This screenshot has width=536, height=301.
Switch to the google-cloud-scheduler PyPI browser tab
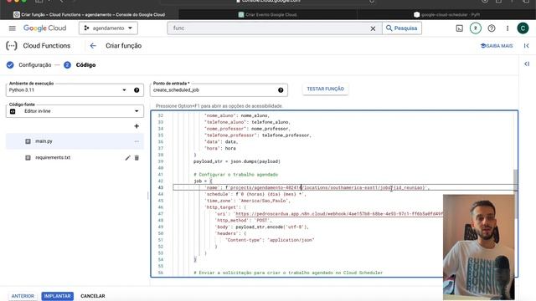446,15
